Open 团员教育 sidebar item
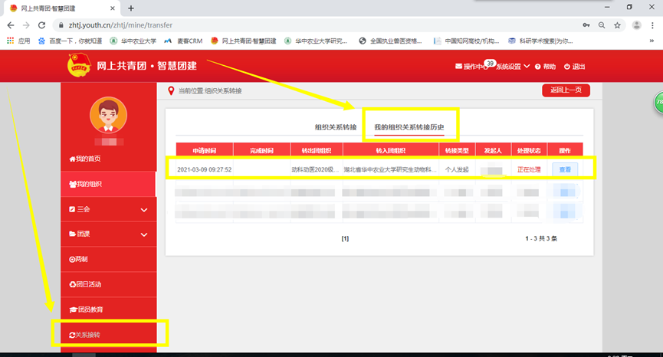The image size is (663, 357). pos(85,310)
